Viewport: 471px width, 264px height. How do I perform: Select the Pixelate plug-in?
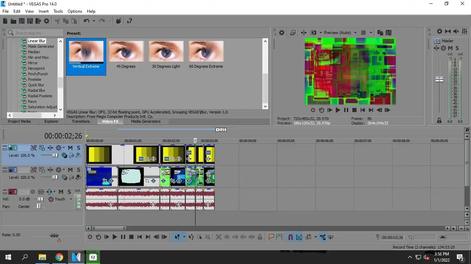[34, 79]
